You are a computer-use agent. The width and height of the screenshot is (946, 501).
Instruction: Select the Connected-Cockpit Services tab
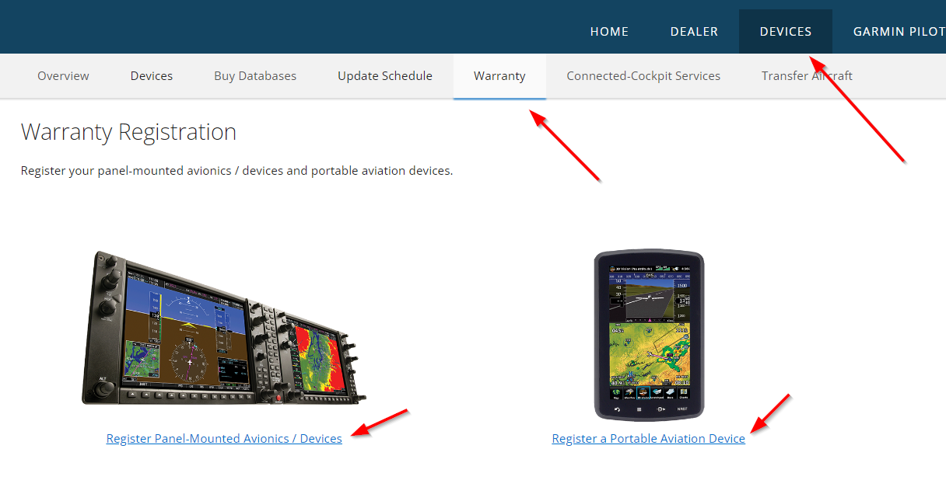643,76
